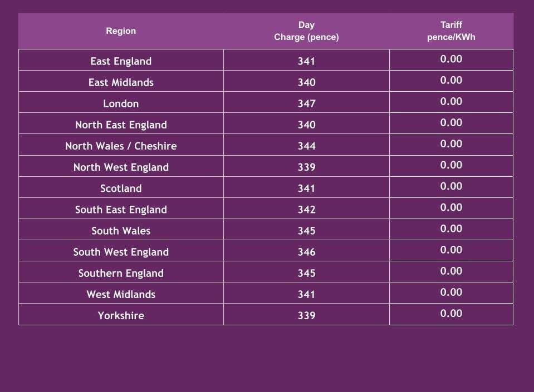
Task: Select the West Midlands region cell
Action: pyautogui.click(x=121, y=294)
